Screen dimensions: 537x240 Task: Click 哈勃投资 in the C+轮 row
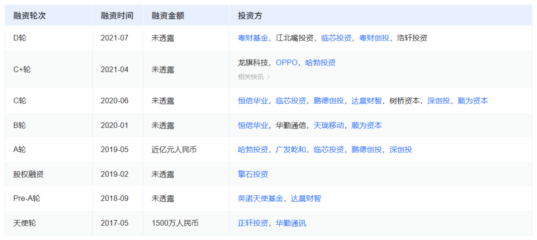tap(320, 62)
